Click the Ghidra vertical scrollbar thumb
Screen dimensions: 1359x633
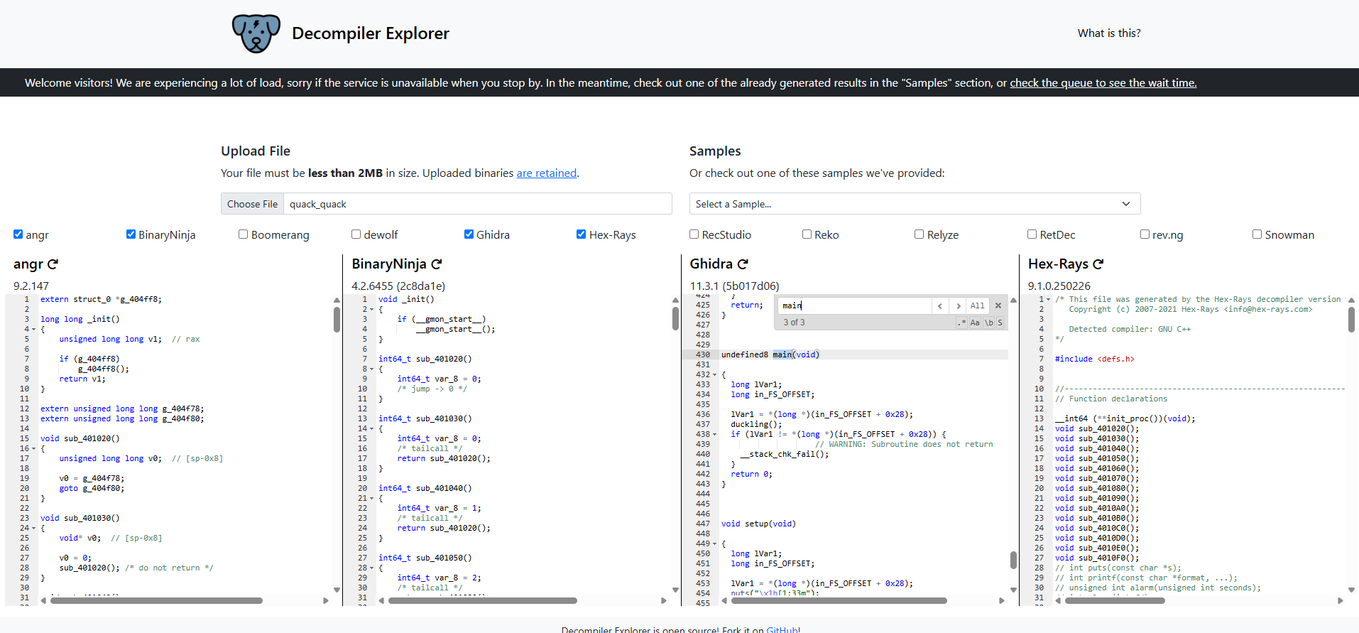click(x=1013, y=560)
